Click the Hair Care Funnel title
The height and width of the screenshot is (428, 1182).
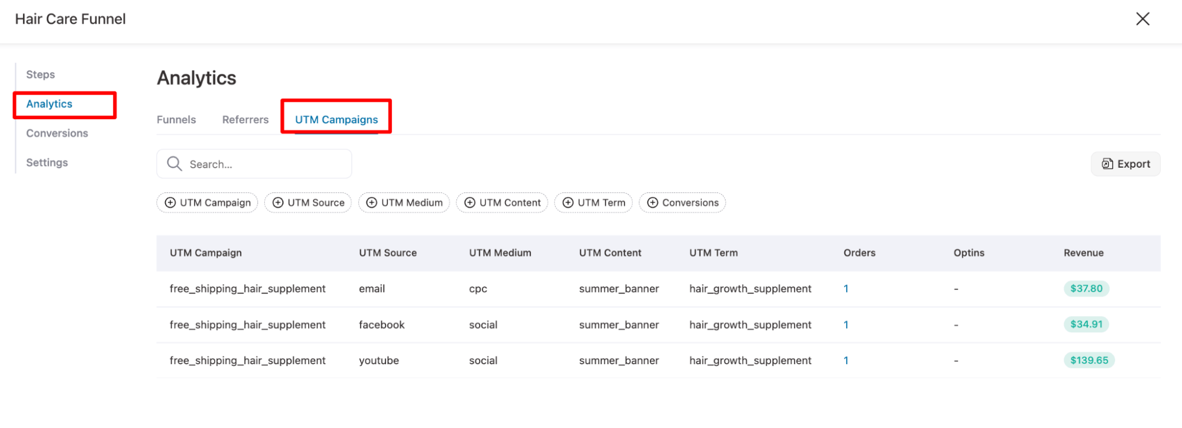click(70, 19)
